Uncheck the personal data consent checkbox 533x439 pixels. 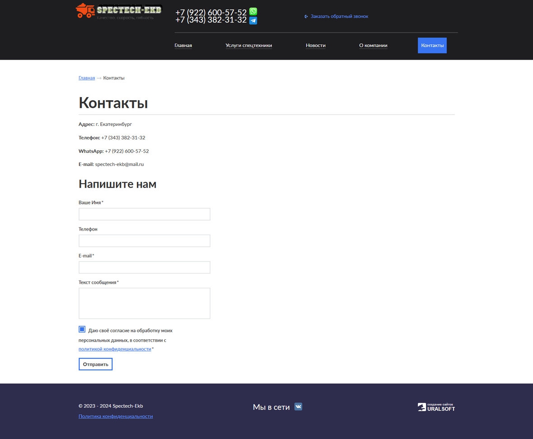82,329
